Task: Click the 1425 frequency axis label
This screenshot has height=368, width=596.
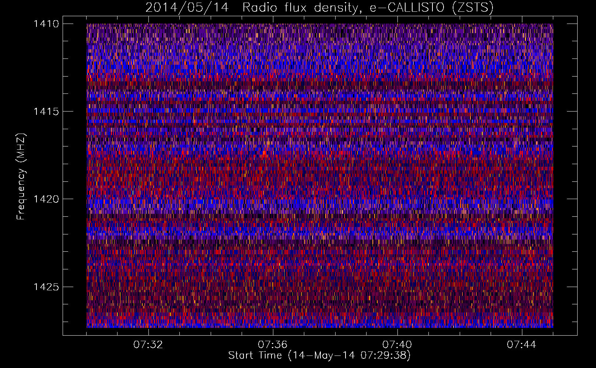Action: coord(46,287)
